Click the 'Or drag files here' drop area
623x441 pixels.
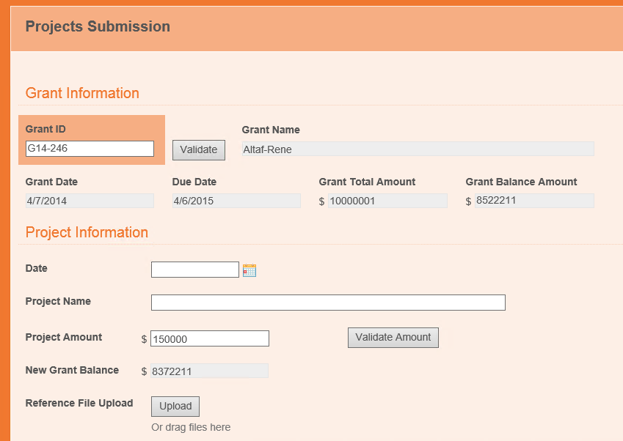pyautogui.click(x=191, y=427)
